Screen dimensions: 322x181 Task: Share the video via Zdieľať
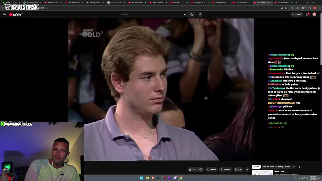click(211, 169)
